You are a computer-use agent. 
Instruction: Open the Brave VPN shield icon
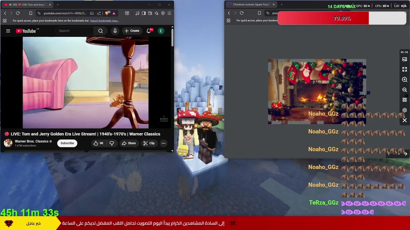coord(163,13)
